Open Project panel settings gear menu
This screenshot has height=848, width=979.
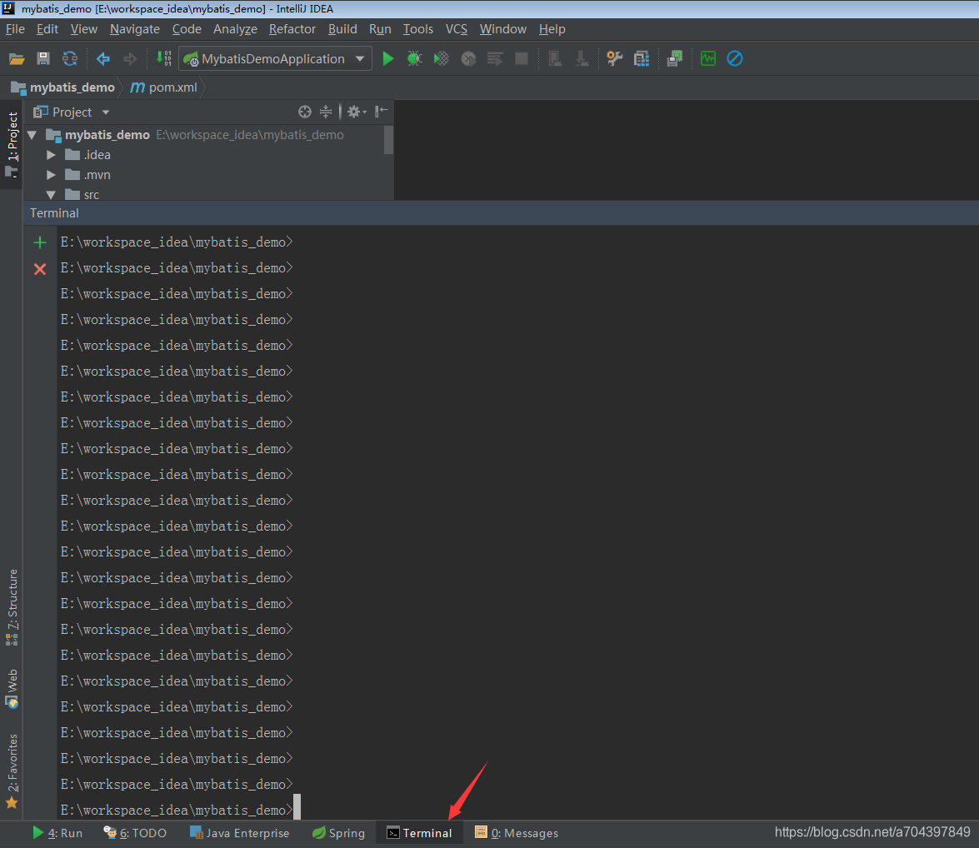pos(357,112)
